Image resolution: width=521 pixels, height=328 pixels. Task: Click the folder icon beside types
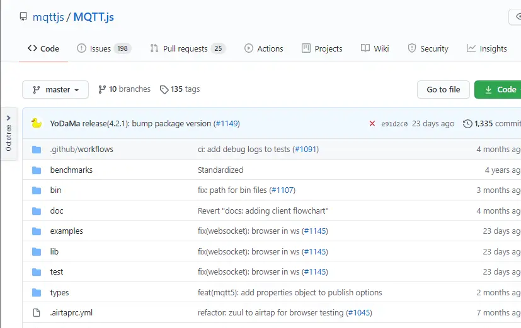coord(37,293)
